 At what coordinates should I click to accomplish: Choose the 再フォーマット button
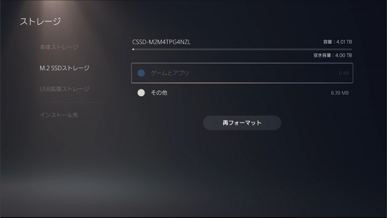click(x=242, y=123)
